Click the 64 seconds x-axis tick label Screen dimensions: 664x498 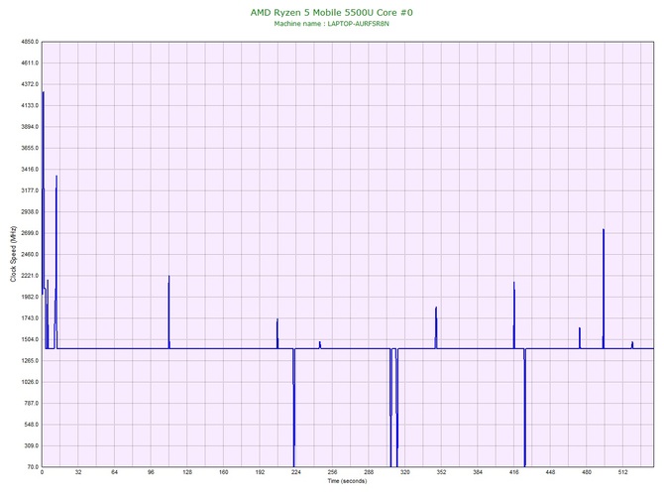coord(114,472)
